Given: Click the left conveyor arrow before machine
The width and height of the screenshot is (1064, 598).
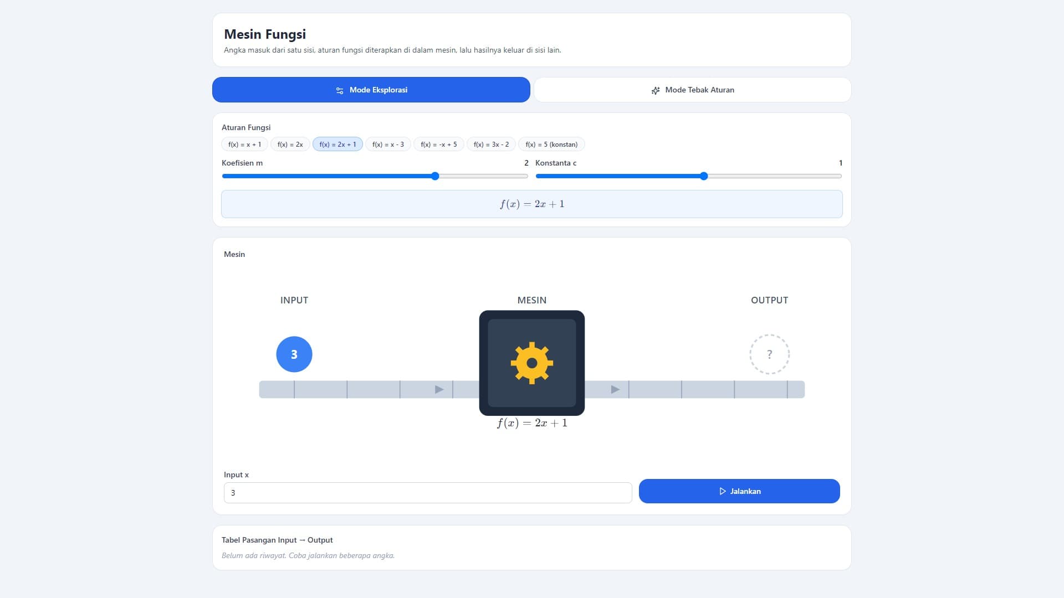Looking at the screenshot, I should [439, 389].
